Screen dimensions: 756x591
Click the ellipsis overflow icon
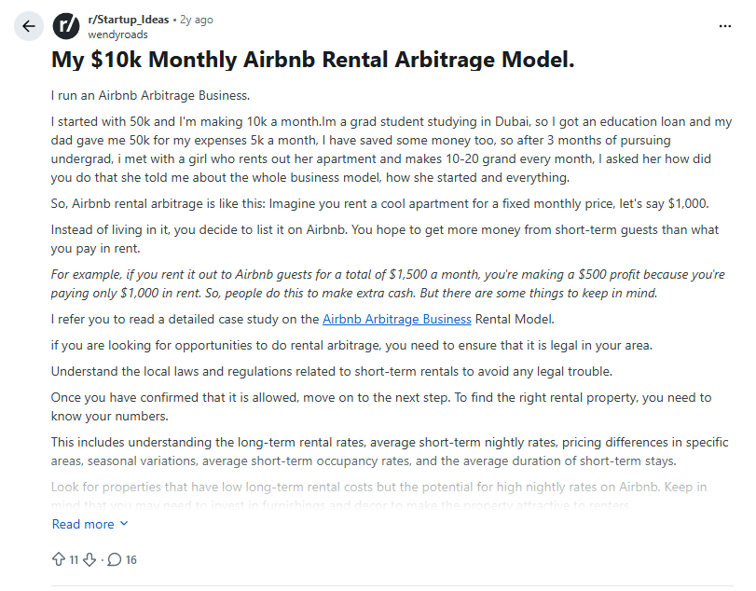pos(725,25)
